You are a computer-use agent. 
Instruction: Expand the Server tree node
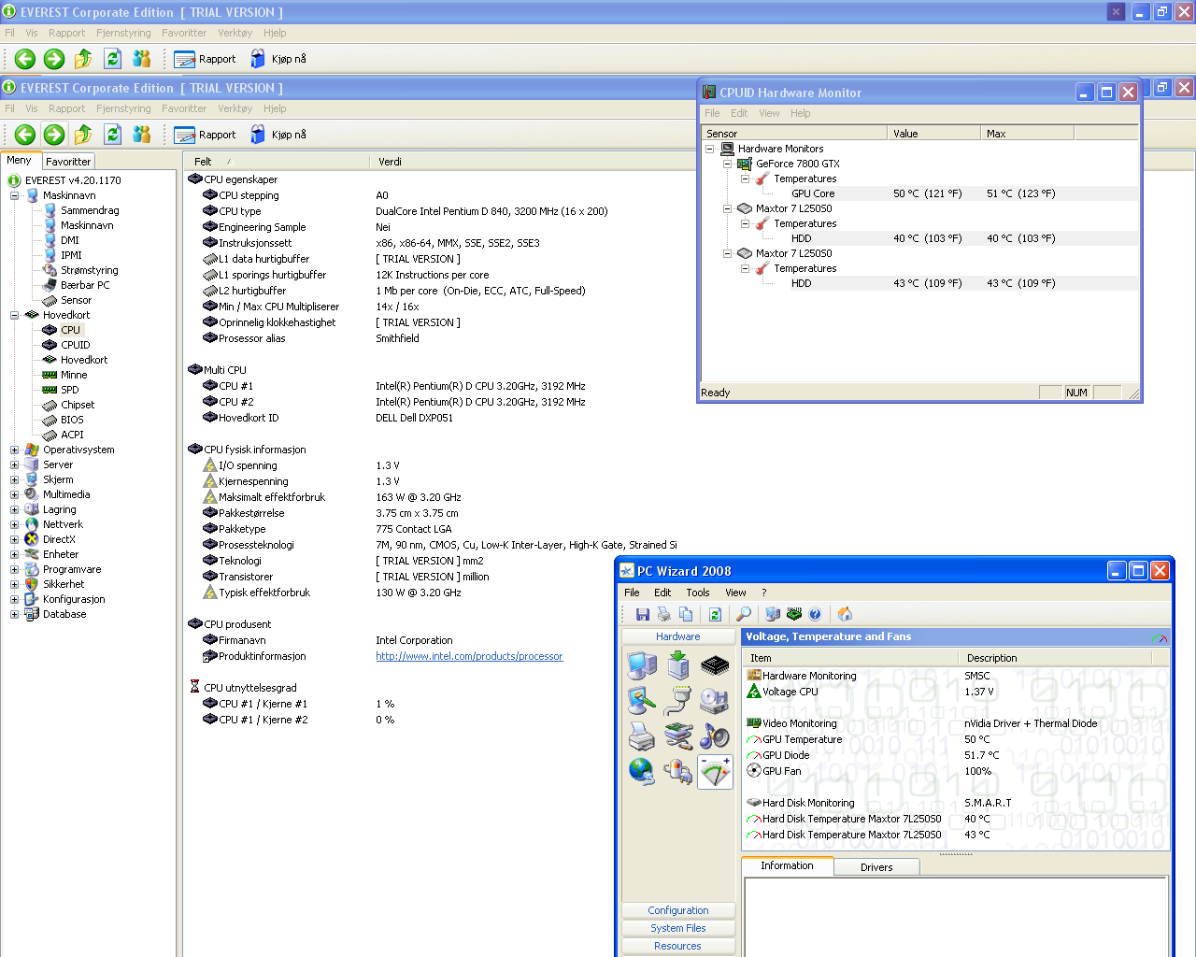[15, 464]
